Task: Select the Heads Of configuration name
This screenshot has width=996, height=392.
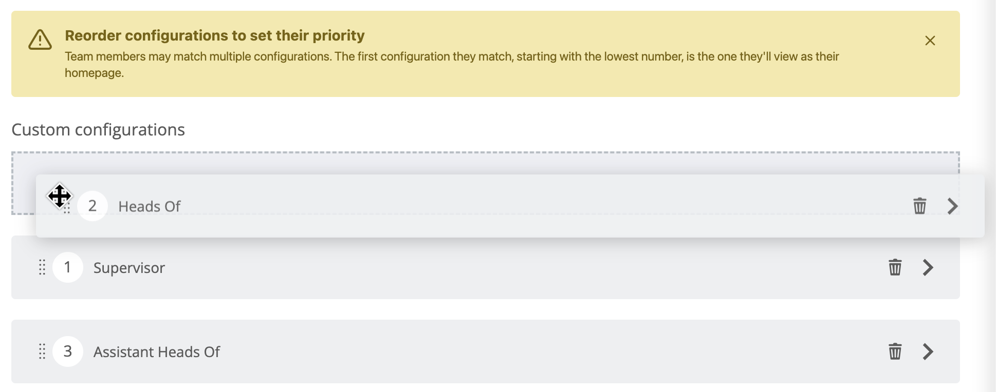Action: 150,206
